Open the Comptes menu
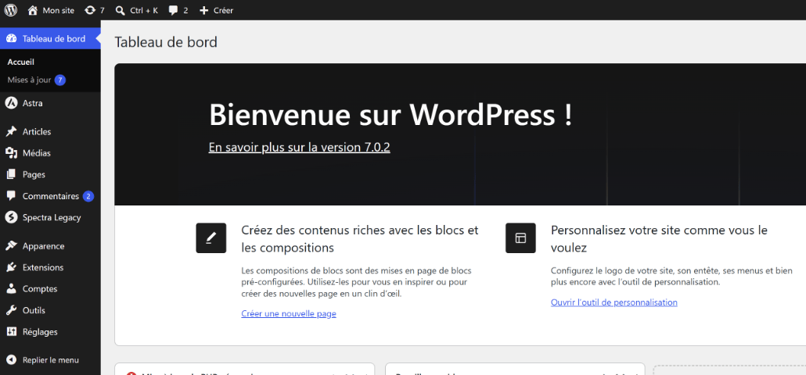Viewport: 806px width, 375px height. pos(50,289)
